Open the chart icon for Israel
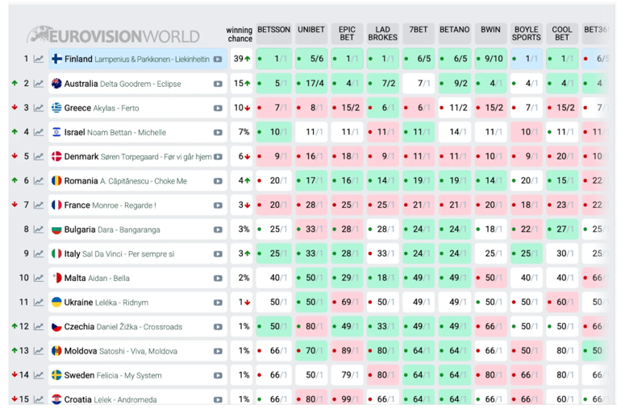The height and width of the screenshot is (413, 629). 39,132
